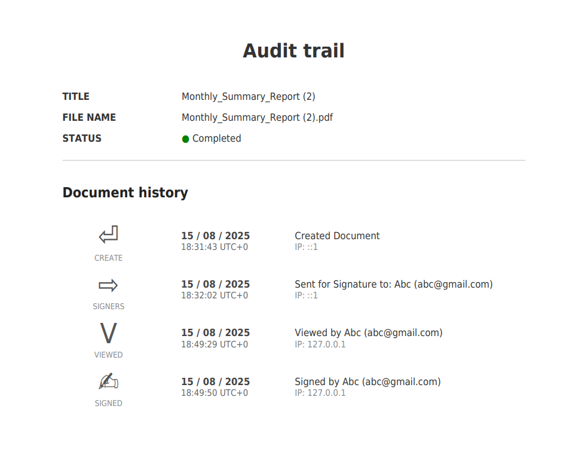
Task: Click Viewed by Abc entry text
Action: (368, 332)
